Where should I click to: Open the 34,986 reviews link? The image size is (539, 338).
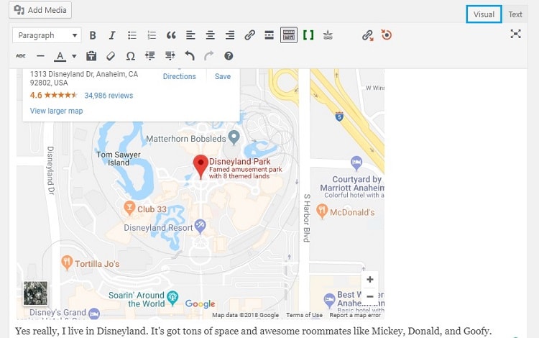click(x=109, y=96)
